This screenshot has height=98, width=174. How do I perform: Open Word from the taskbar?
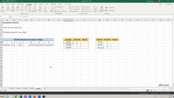coord(39,96)
